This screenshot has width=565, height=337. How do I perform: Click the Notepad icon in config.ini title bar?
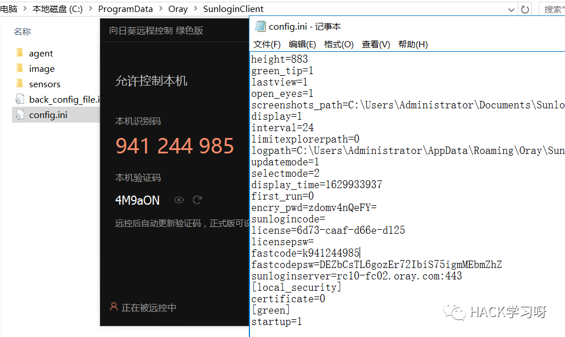260,26
